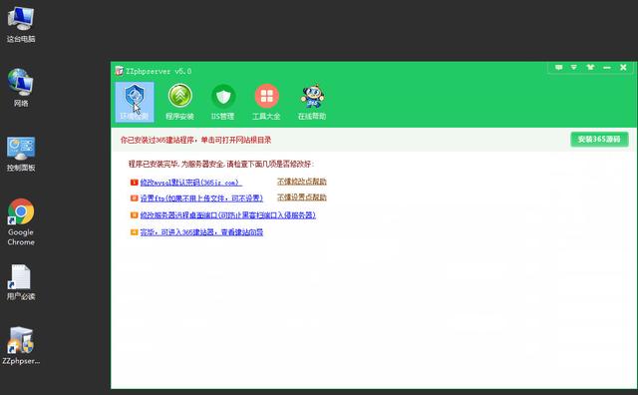Select the 用户必读 document shortcut

tap(21, 282)
